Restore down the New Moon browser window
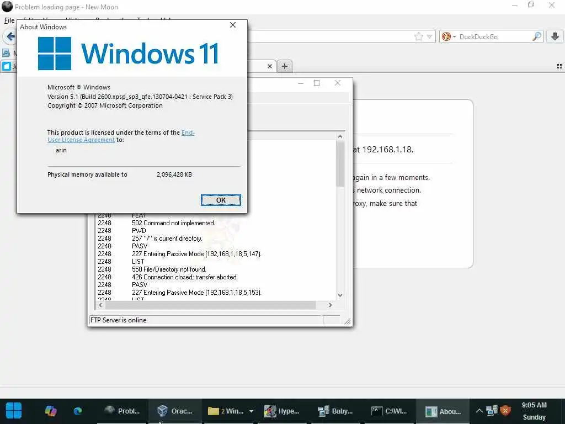This screenshot has width=565, height=424. (531, 5)
